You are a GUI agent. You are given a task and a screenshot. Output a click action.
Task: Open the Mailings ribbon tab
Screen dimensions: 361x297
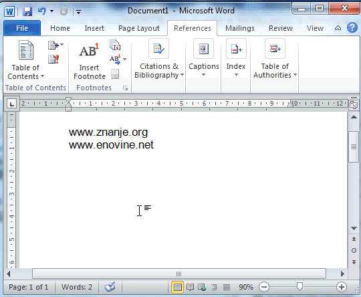coord(240,28)
